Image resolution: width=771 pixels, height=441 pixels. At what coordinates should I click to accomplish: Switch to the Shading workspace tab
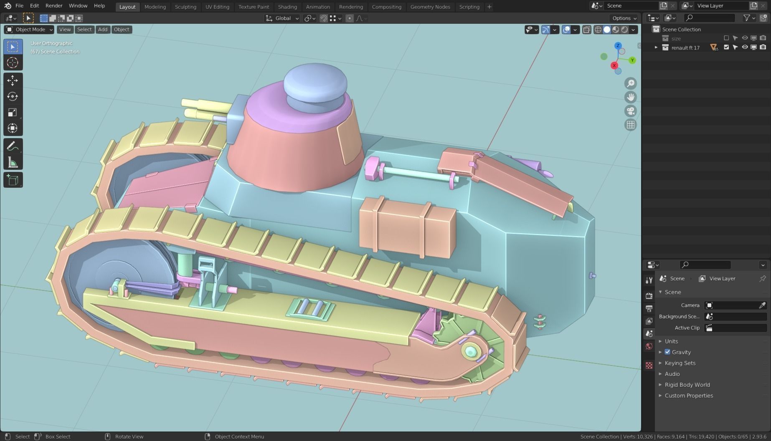(287, 7)
